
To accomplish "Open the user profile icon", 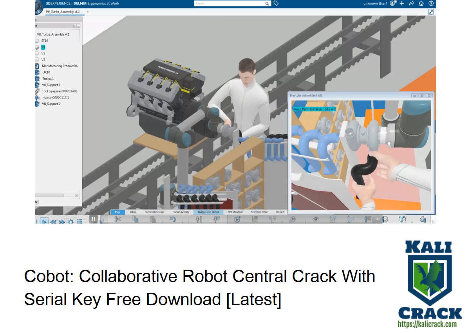I will 393,3.
